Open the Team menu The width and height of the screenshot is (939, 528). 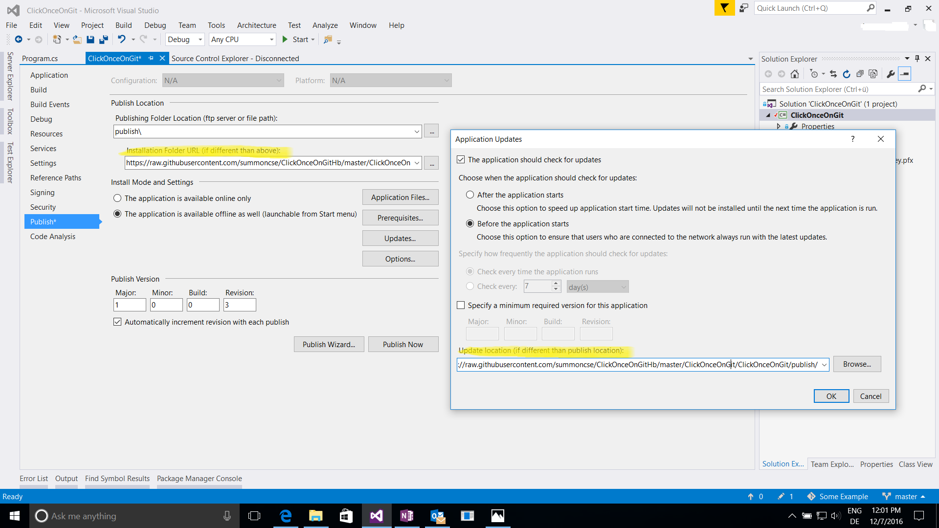pos(187,25)
